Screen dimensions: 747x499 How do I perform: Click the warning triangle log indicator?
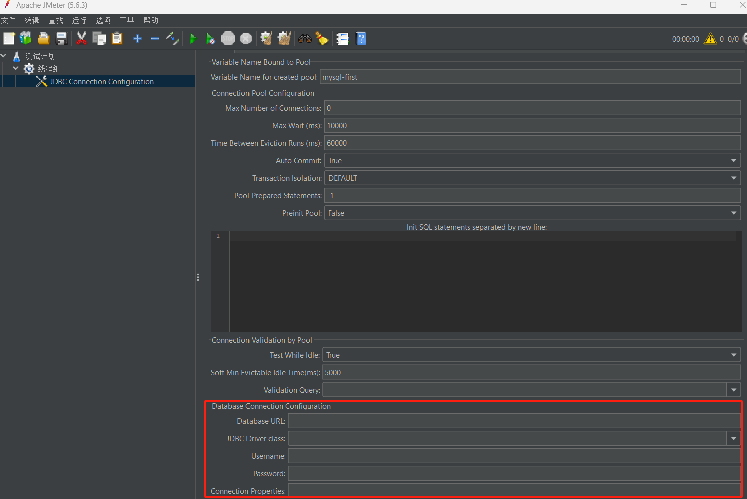[x=710, y=39]
